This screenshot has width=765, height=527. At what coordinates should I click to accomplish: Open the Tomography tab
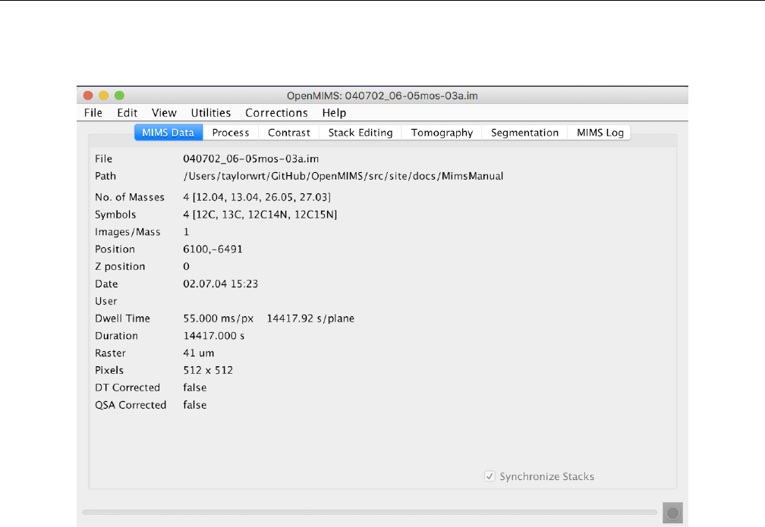coord(442,133)
